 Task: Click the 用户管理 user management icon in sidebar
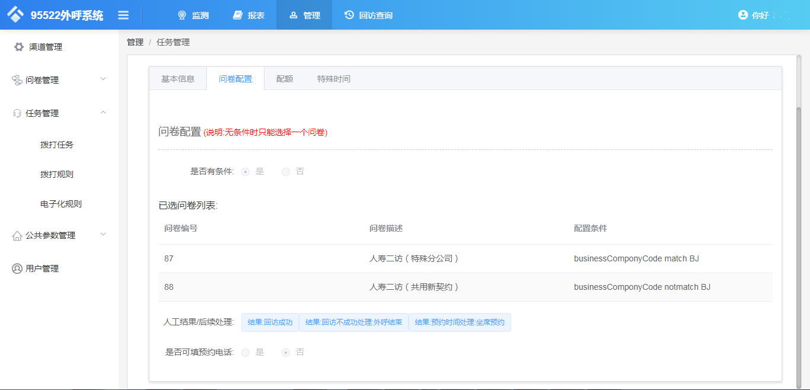point(17,268)
